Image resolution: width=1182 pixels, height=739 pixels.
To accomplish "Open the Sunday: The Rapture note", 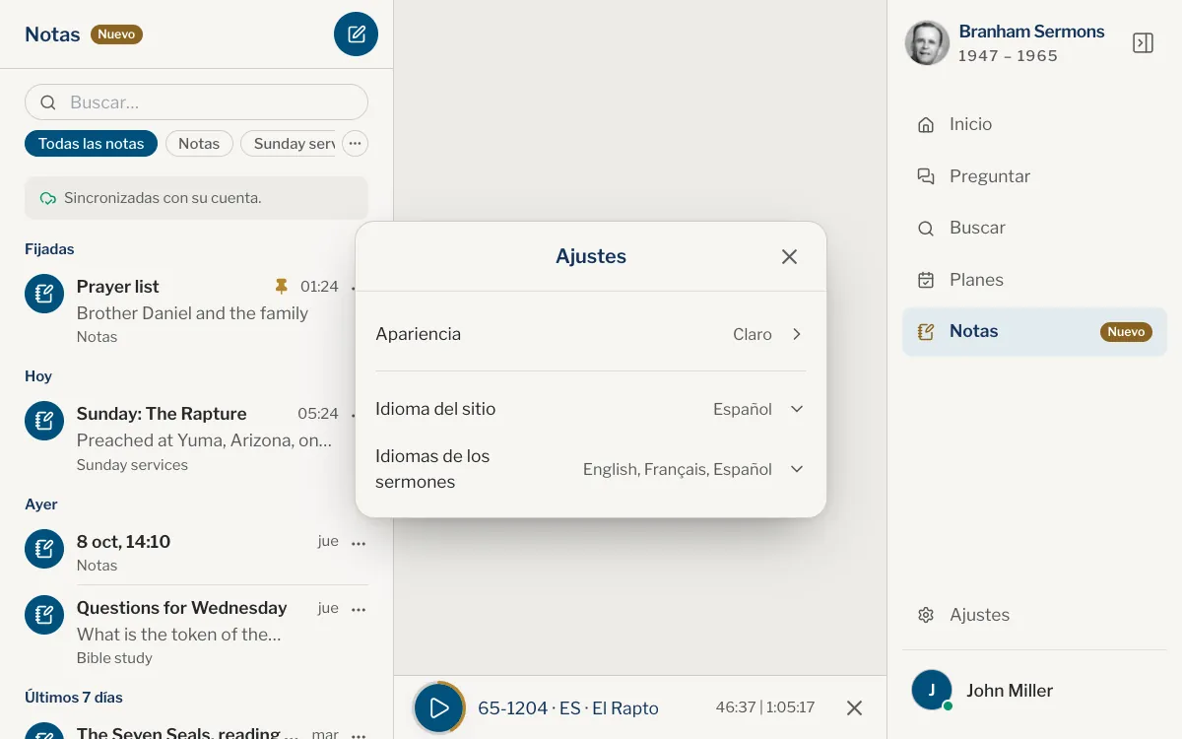I will (x=196, y=438).
